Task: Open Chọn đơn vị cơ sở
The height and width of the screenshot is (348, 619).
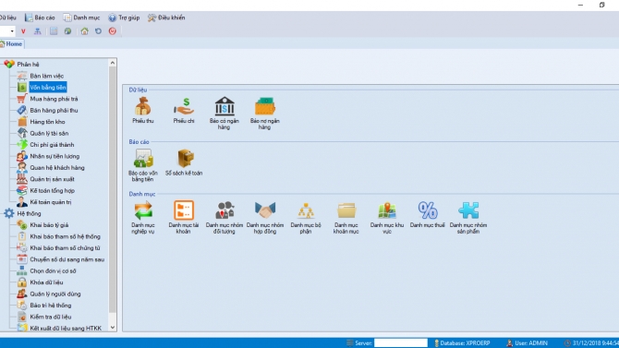Action: pos(53,270)
